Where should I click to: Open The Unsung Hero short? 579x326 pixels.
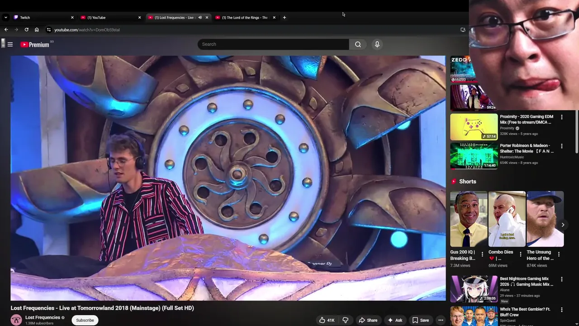click(x=545, y=219)
